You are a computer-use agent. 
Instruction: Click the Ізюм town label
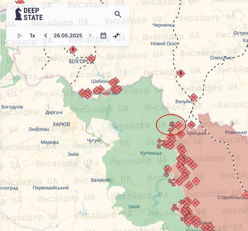(134, 206)
